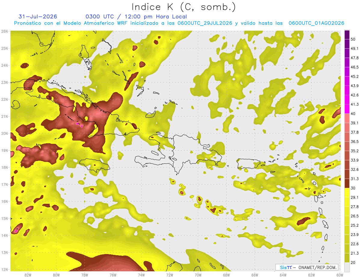The width and height of the screenshot is (361, 279).
Task: Click the colorbar value '35.2'
Action: coord(355,151)
